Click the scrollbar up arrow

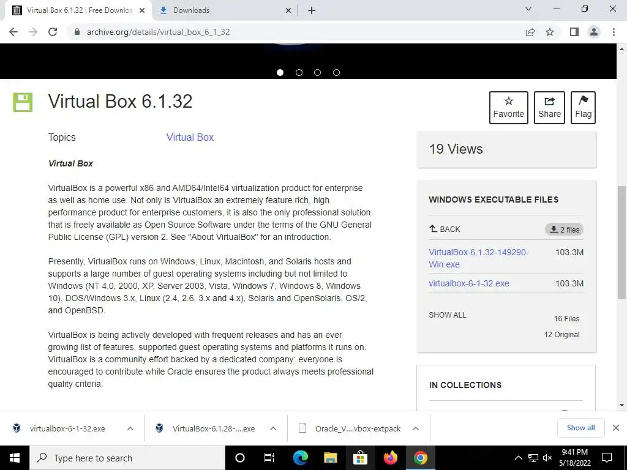pyautogui.click(x=621, y=49)
